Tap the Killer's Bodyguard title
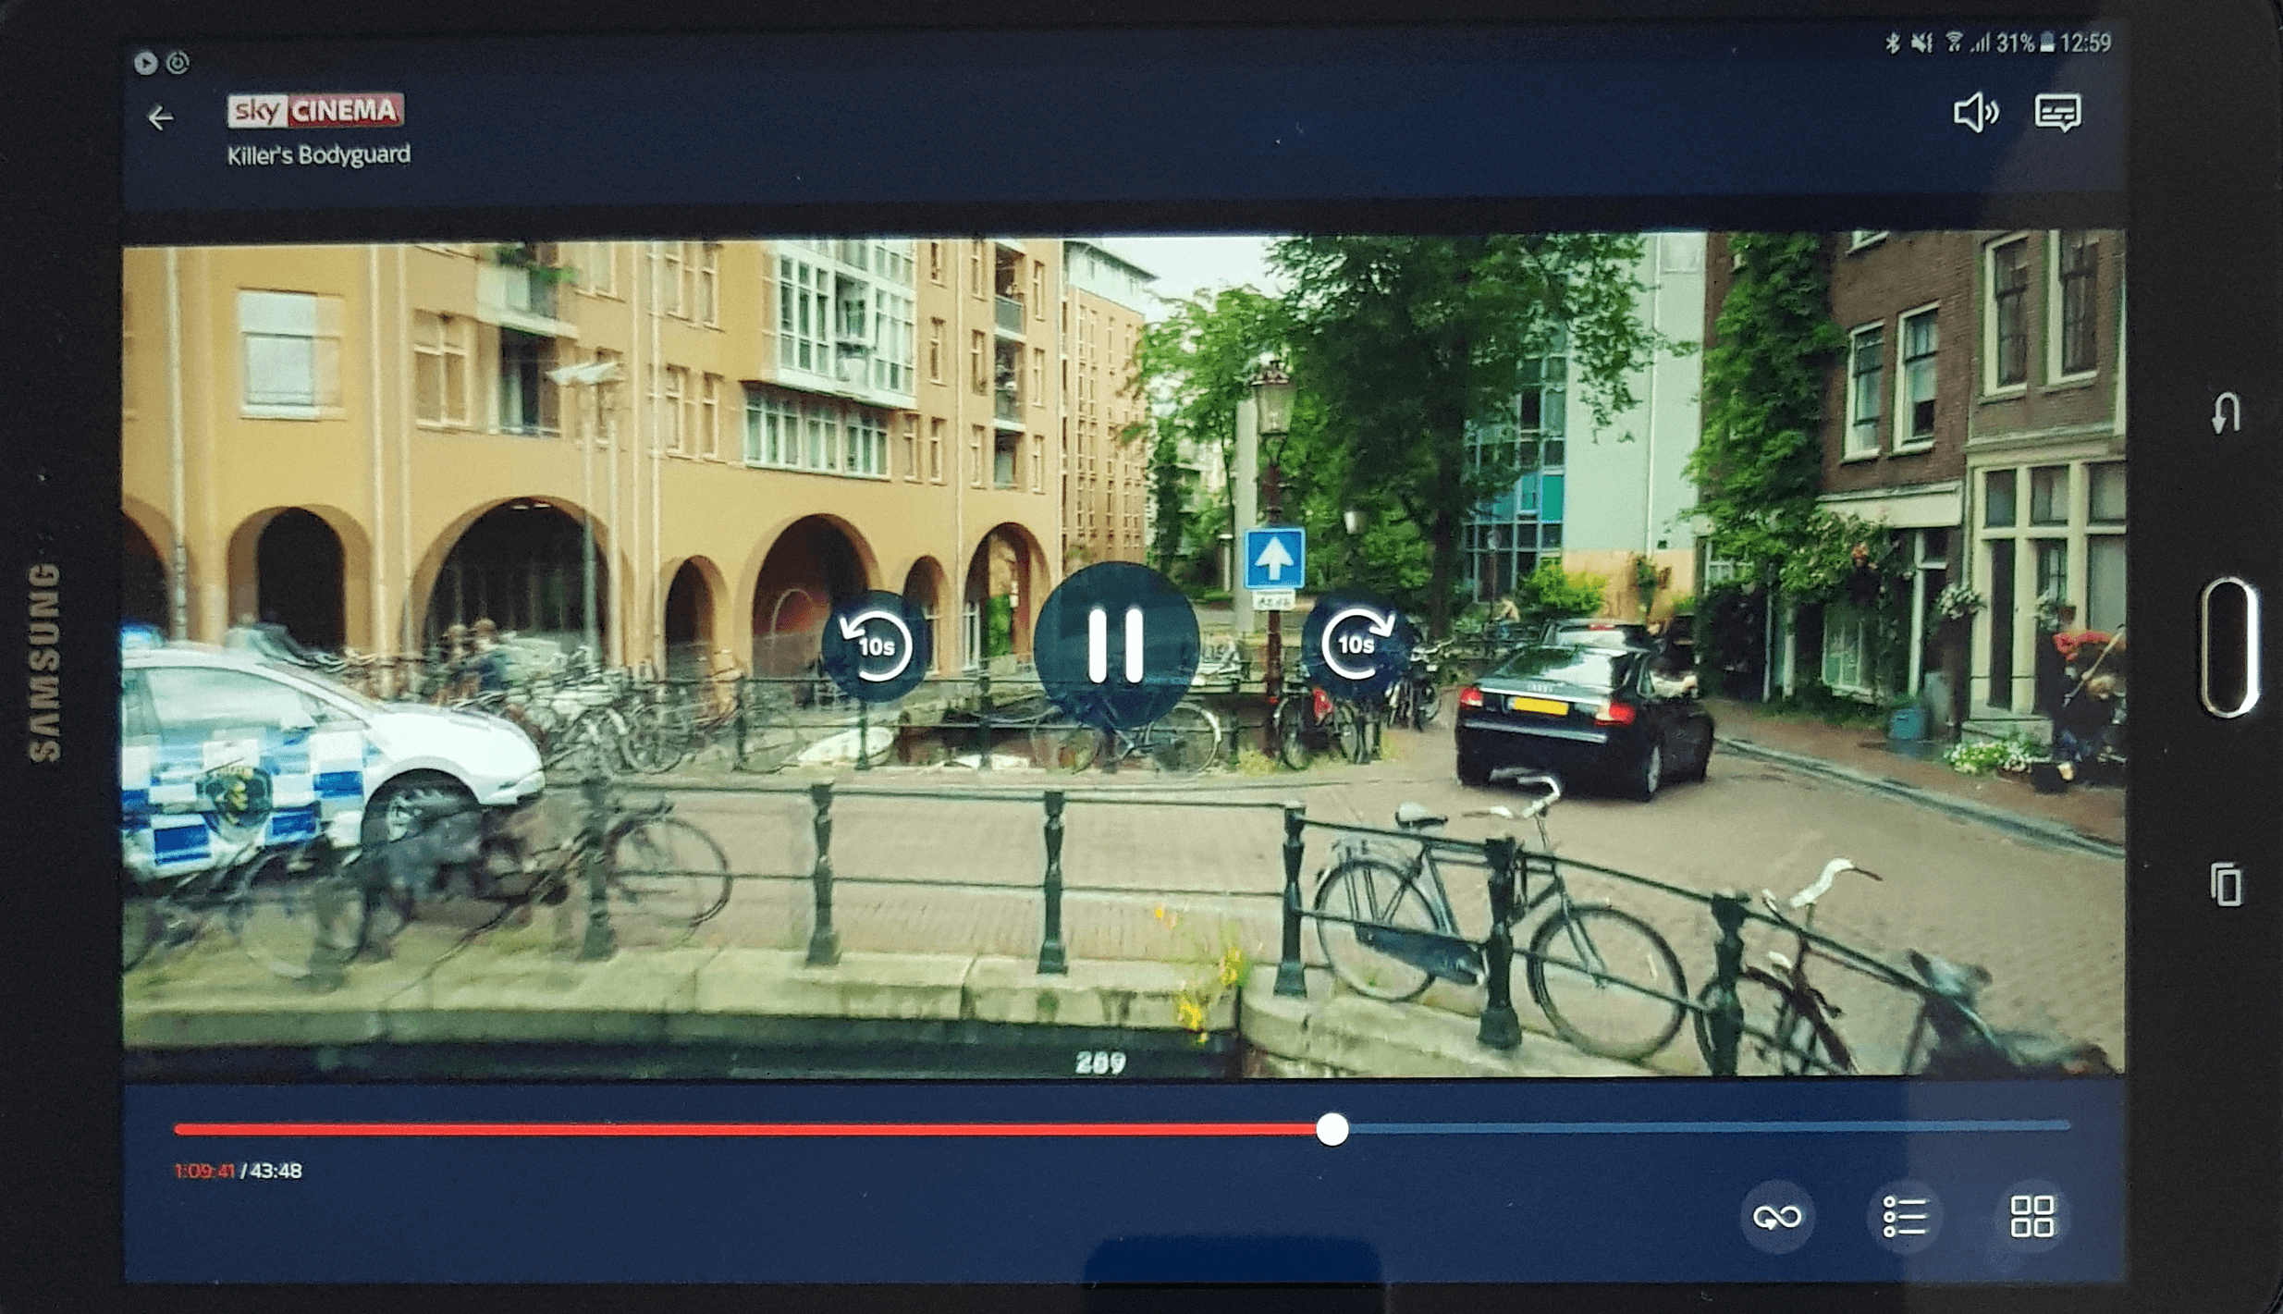Screen dimensions: 2283x1314 point(319,154)
